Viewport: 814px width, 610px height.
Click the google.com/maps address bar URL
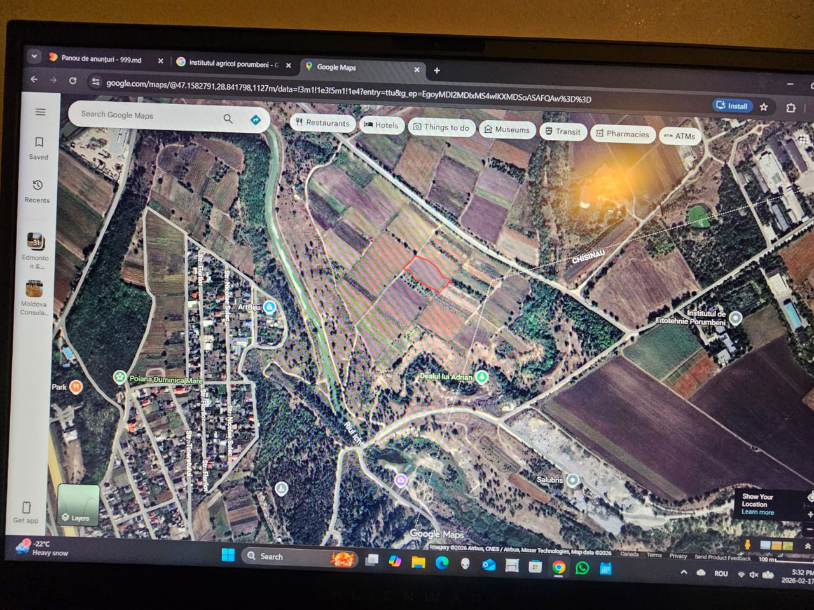point(348,91)
